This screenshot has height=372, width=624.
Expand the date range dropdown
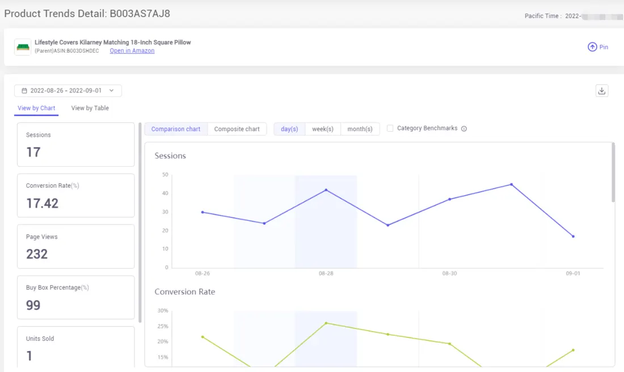(112, 90)
